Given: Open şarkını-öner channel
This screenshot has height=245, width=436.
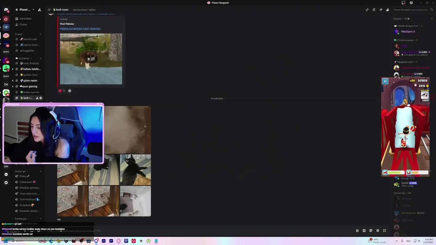Looking at the screenshot, I should (x=28, y=75).
